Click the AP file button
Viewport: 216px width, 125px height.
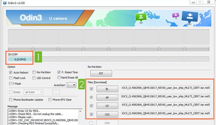107,97
